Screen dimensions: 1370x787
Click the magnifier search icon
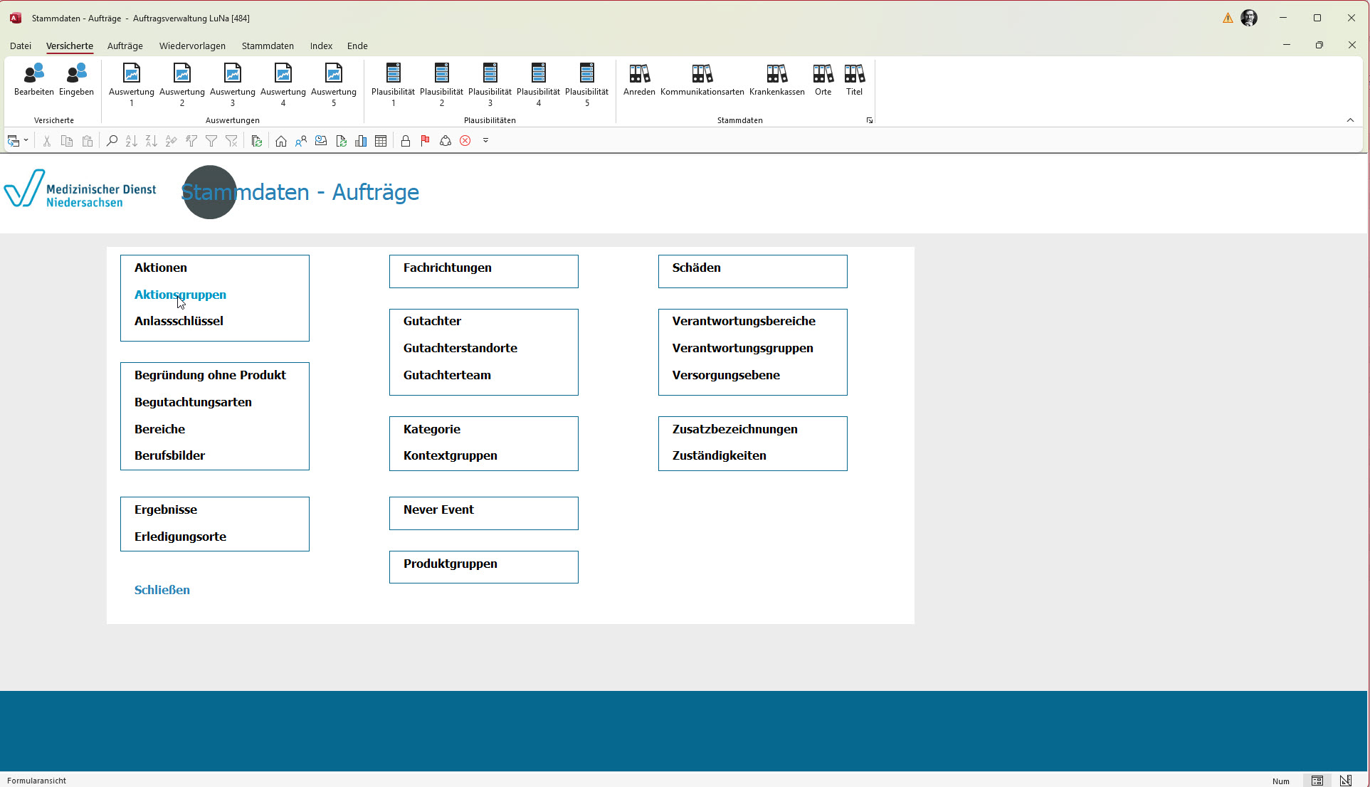pyautogui.click(x=112, y=141)
